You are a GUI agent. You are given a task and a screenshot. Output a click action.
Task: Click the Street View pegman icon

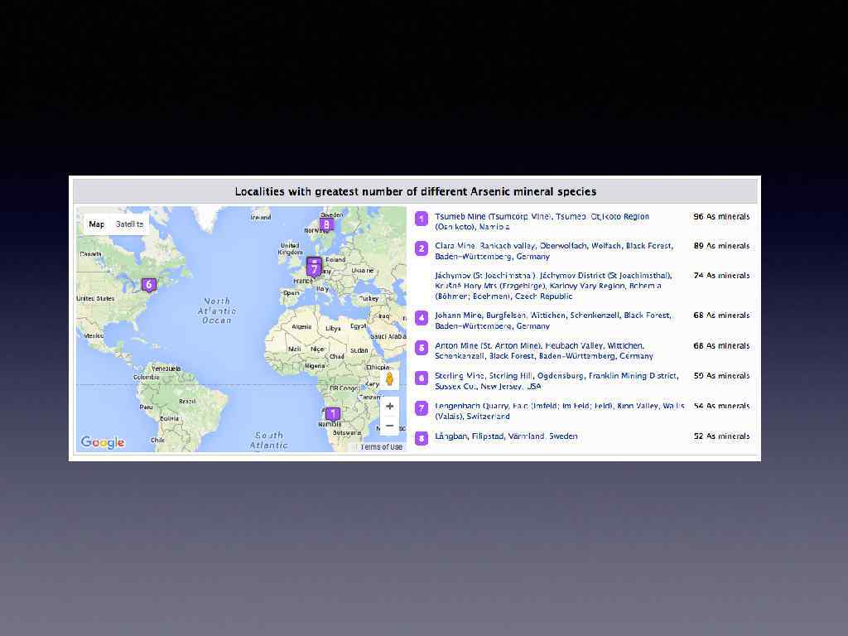pos(389,379)
